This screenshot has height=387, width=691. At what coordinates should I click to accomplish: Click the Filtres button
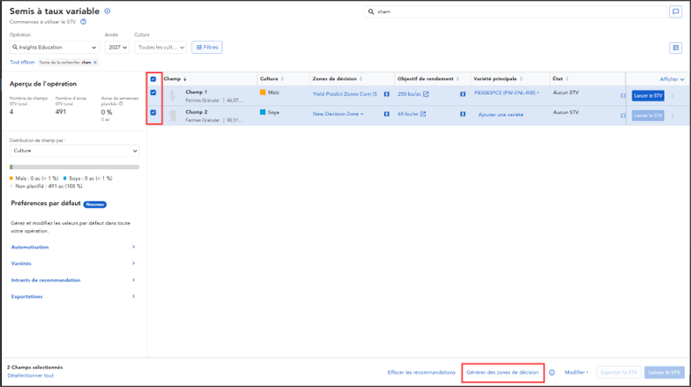coord(207,48)
